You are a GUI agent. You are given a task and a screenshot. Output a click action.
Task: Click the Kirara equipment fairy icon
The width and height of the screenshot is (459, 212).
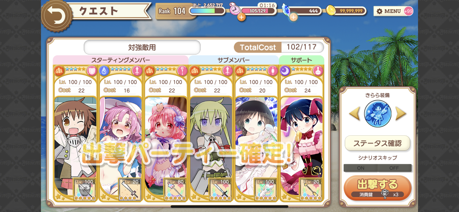(x=378, y=114)
